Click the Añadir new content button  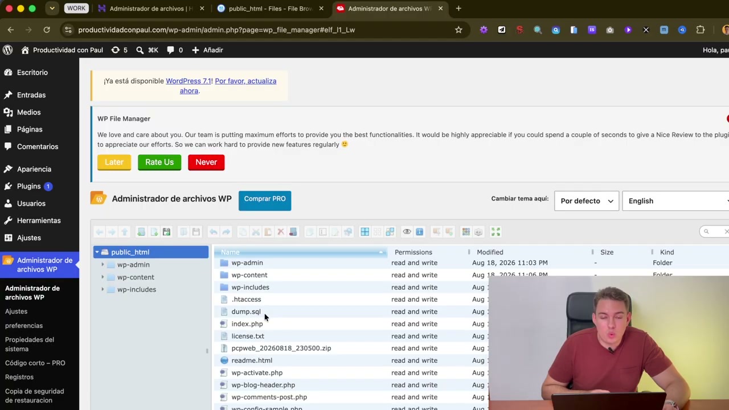(207, 50)
